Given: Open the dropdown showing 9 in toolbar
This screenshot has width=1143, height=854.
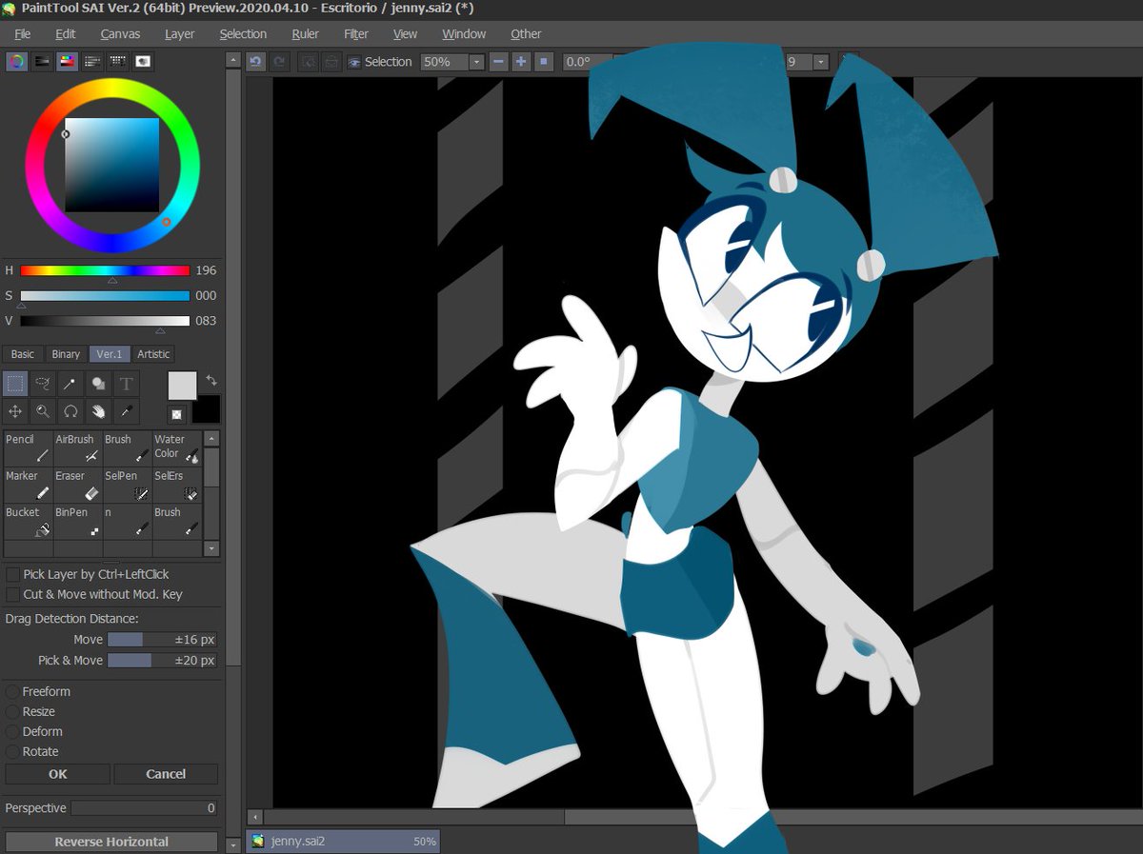Looking at the screenshot, I should tap(822, 62).
